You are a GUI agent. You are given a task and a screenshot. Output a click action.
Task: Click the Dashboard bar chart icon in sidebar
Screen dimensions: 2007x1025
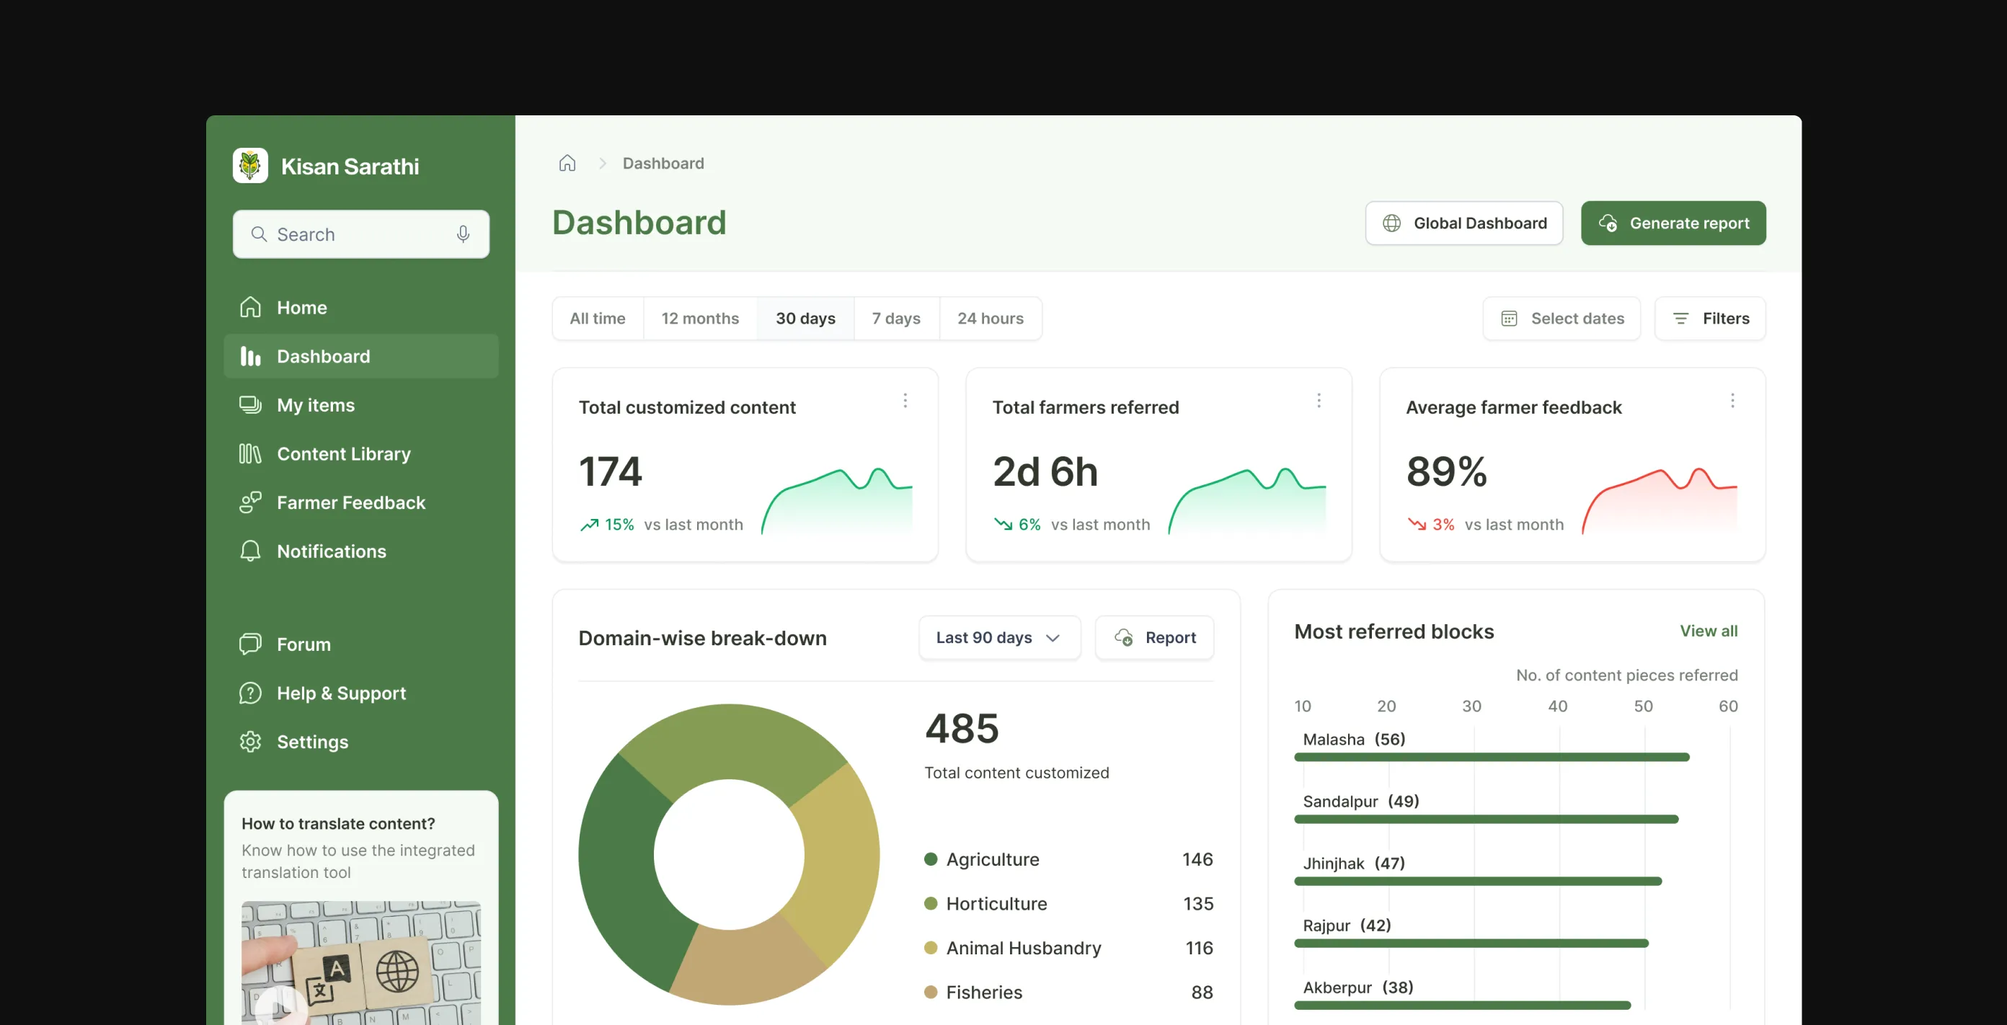250,357
